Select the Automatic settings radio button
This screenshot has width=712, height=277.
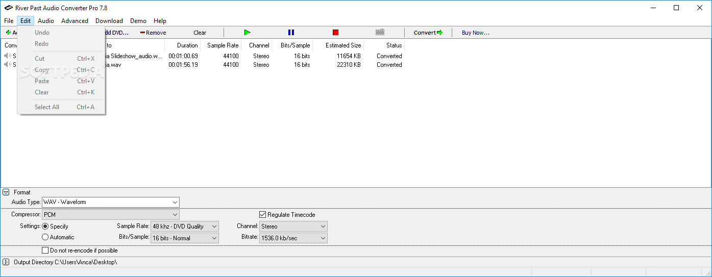(x=45, y=237)
